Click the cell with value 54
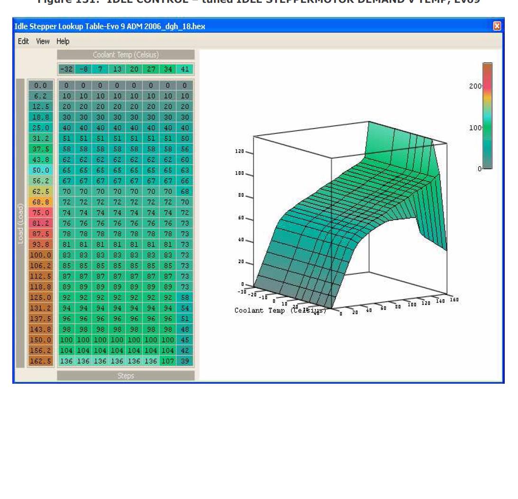518x499 pixels. [x=185, y=309]
